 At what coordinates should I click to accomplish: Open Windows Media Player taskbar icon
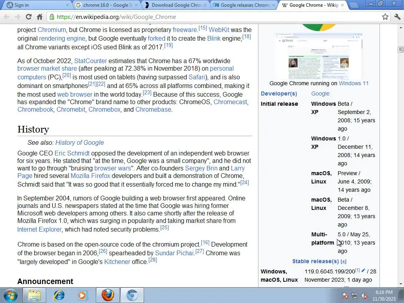[x=83, y=295]
